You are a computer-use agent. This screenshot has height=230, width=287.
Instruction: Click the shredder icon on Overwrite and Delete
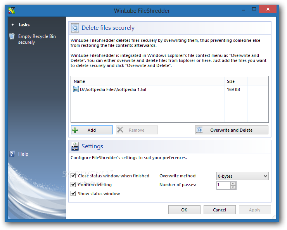coord(199,130)
